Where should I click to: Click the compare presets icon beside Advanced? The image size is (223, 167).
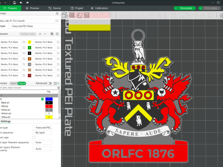pos(55,83)
